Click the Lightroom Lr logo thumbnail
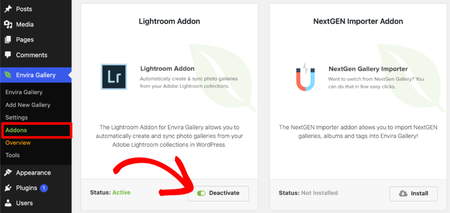This screenshot has height=213, width=450. [114, 77]
